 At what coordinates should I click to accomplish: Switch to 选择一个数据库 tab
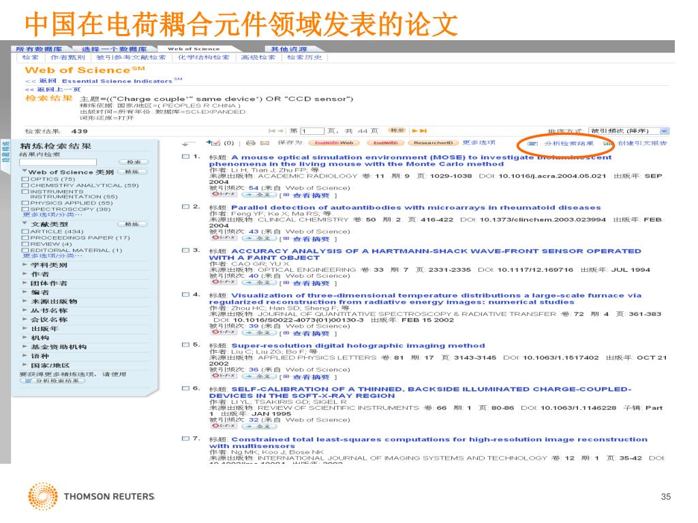[114, 48]
